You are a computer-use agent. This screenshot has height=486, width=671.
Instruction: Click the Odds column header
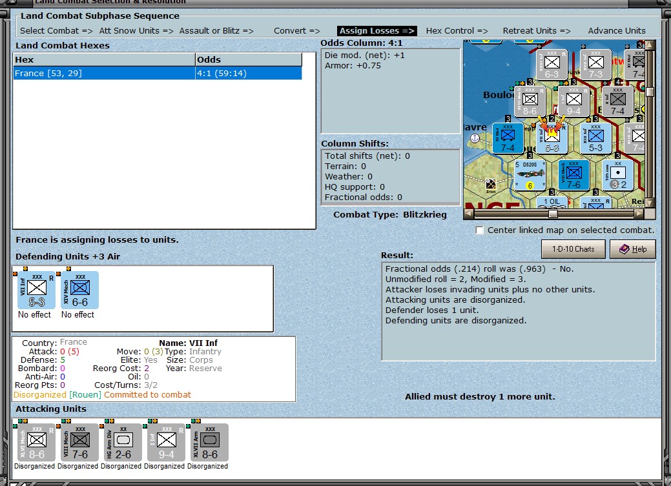[x=249, y=59]
